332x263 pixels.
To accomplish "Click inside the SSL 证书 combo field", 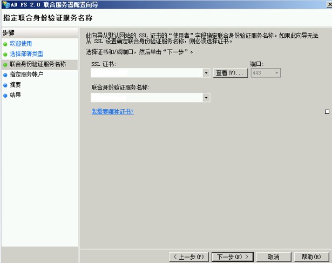I will [146, 73].
